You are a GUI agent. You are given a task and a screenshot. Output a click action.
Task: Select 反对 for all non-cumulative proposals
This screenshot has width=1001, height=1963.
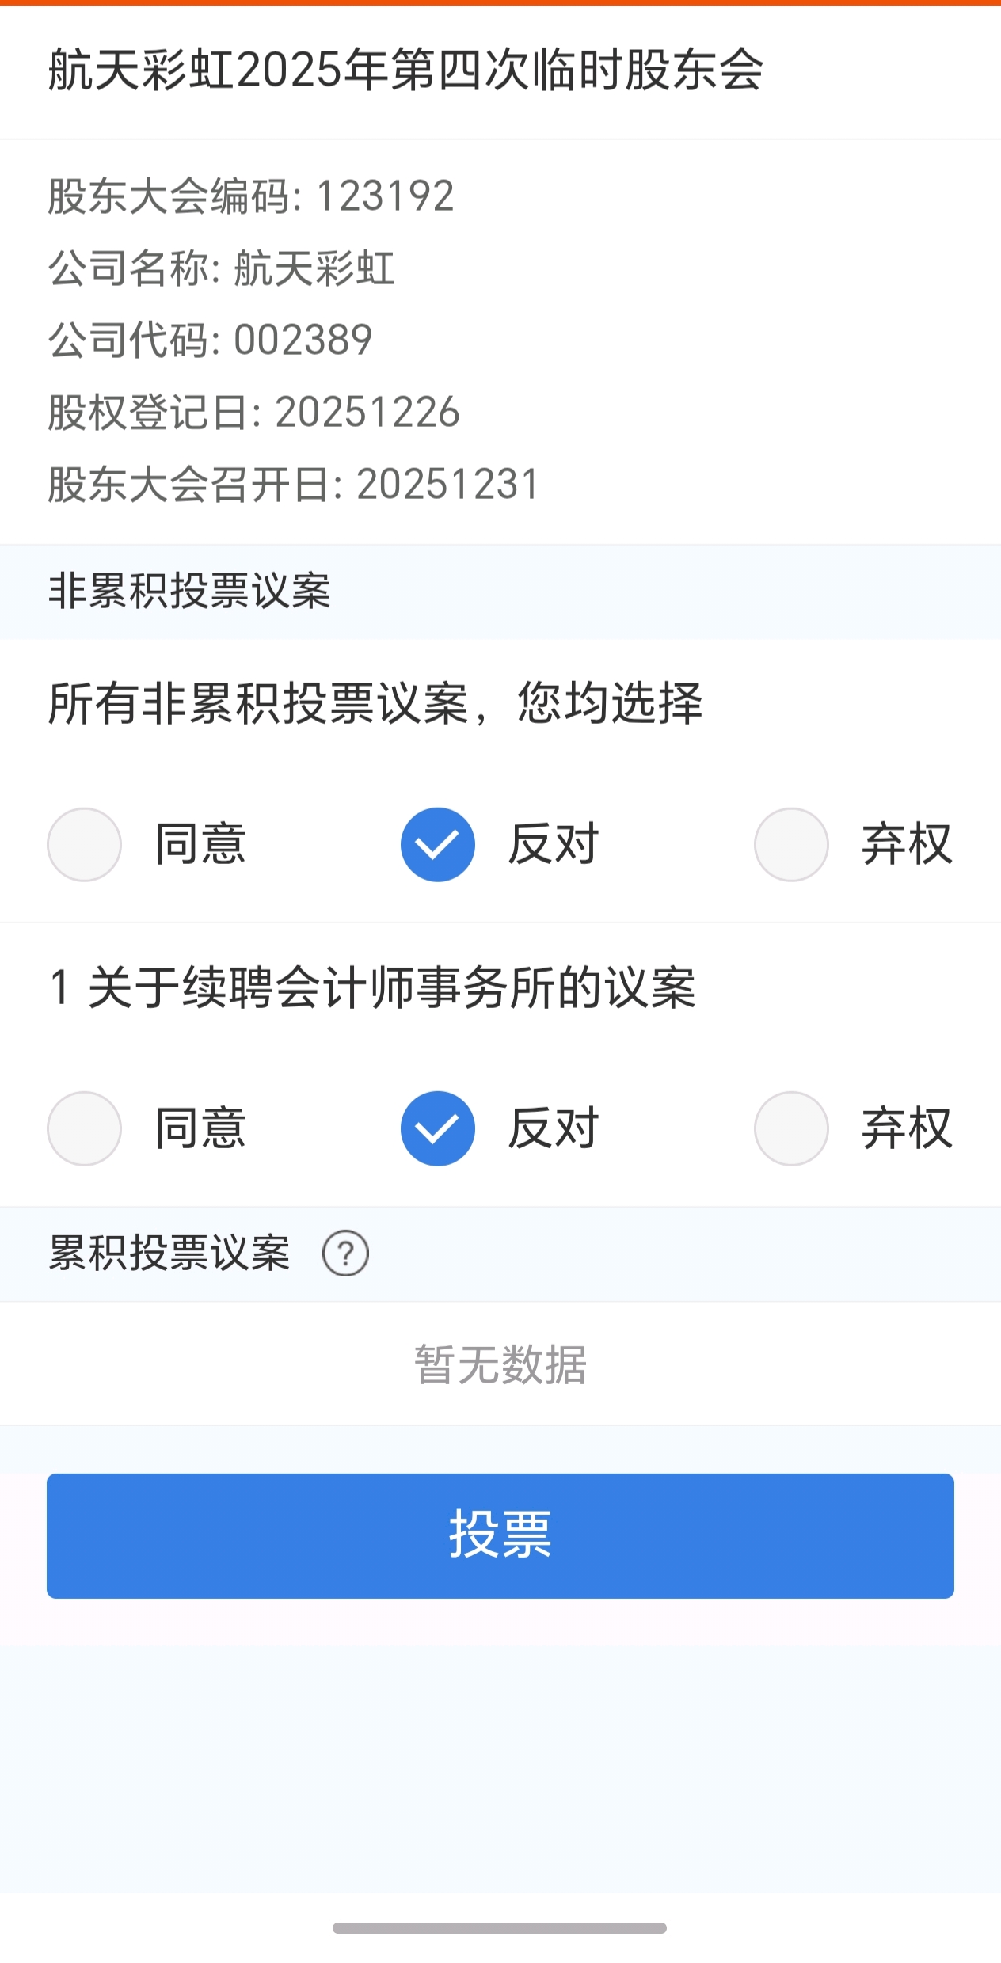pyautogui.click(x=437, y=844)
